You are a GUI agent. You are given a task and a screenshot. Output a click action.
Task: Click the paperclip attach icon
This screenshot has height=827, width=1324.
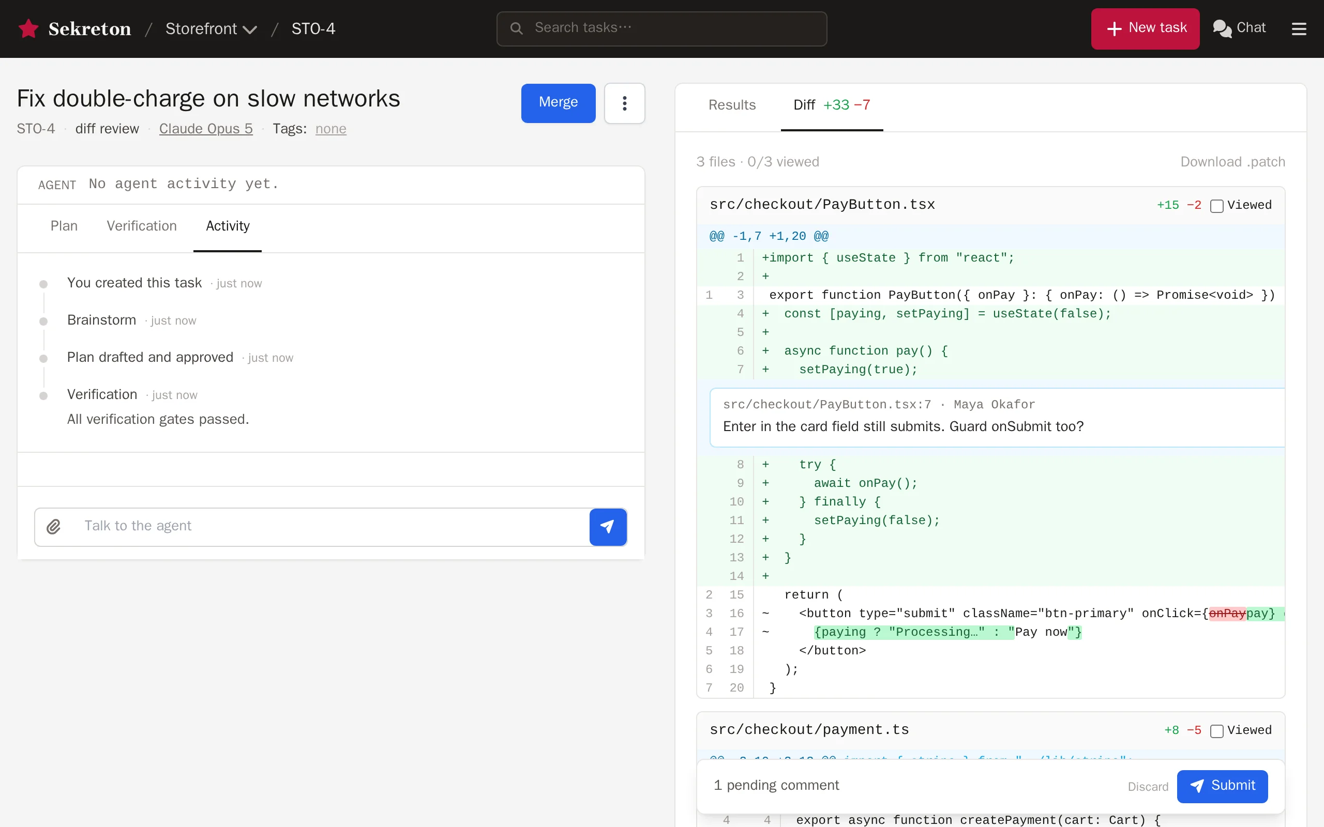coord(53,526)
